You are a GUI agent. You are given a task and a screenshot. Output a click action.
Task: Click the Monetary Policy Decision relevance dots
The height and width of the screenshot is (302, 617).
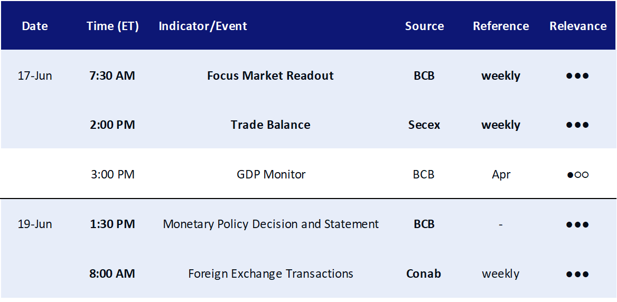click(x=577, y=224)
